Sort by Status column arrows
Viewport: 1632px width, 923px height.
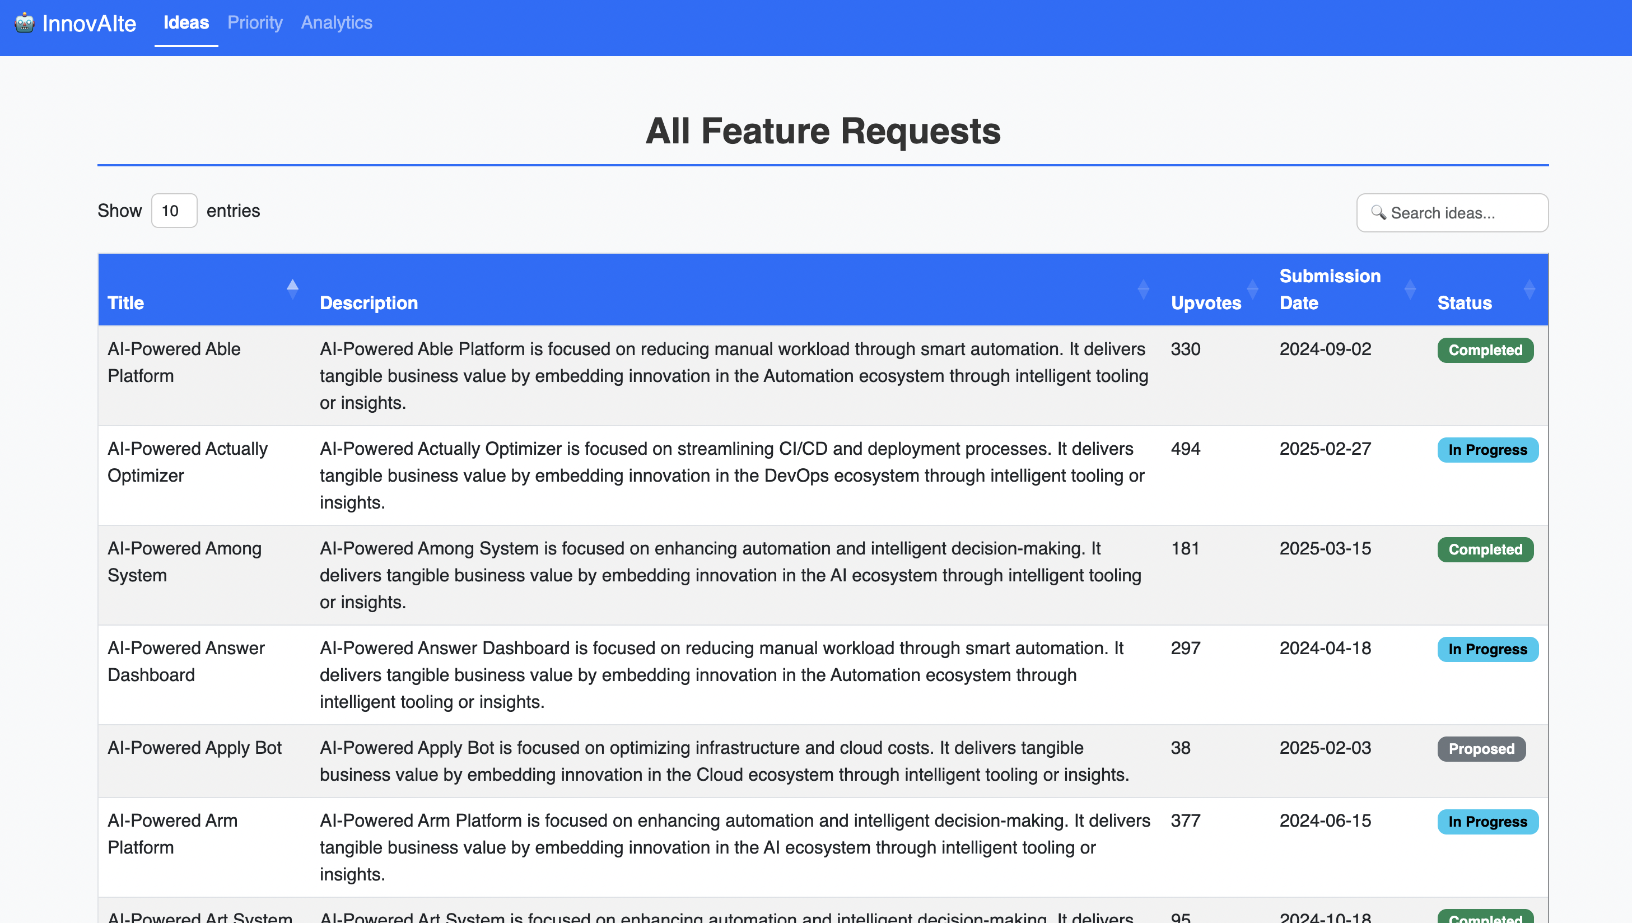(1529, 289)
